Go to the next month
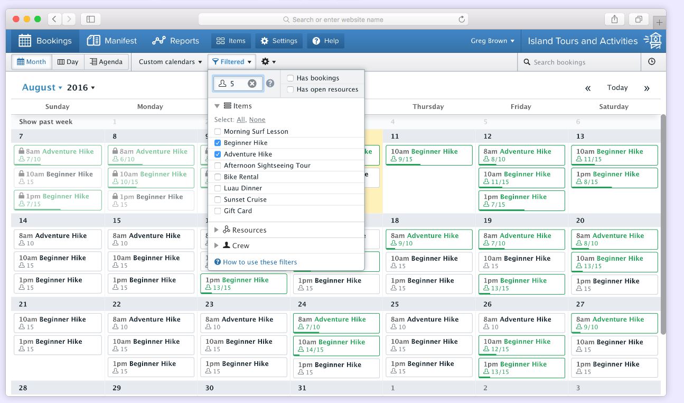 (646, 88)
